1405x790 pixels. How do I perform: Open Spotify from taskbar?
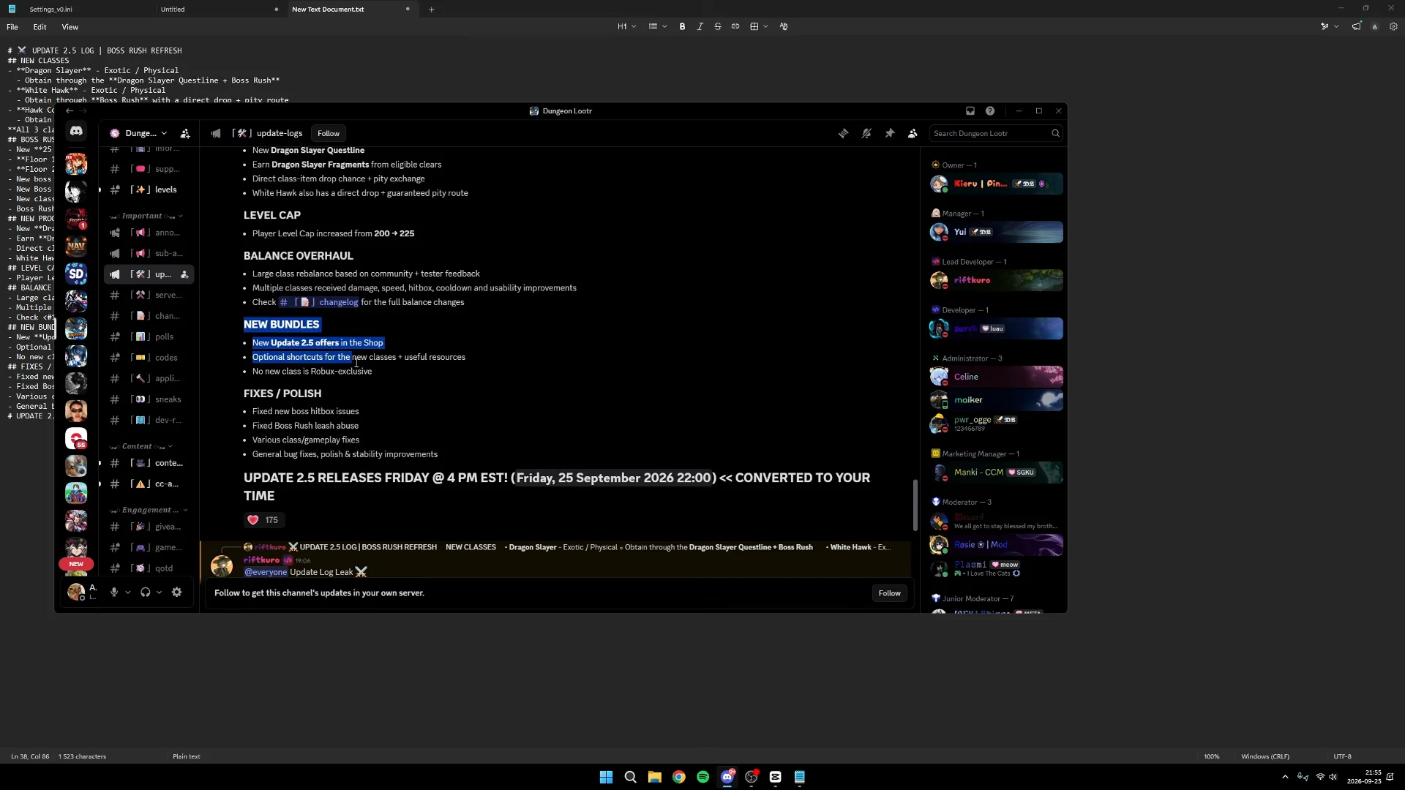703,777
